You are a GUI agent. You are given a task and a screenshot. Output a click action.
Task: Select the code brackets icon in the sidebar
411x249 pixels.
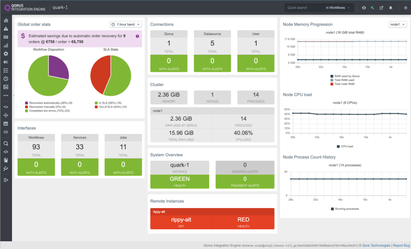(6, 152)
